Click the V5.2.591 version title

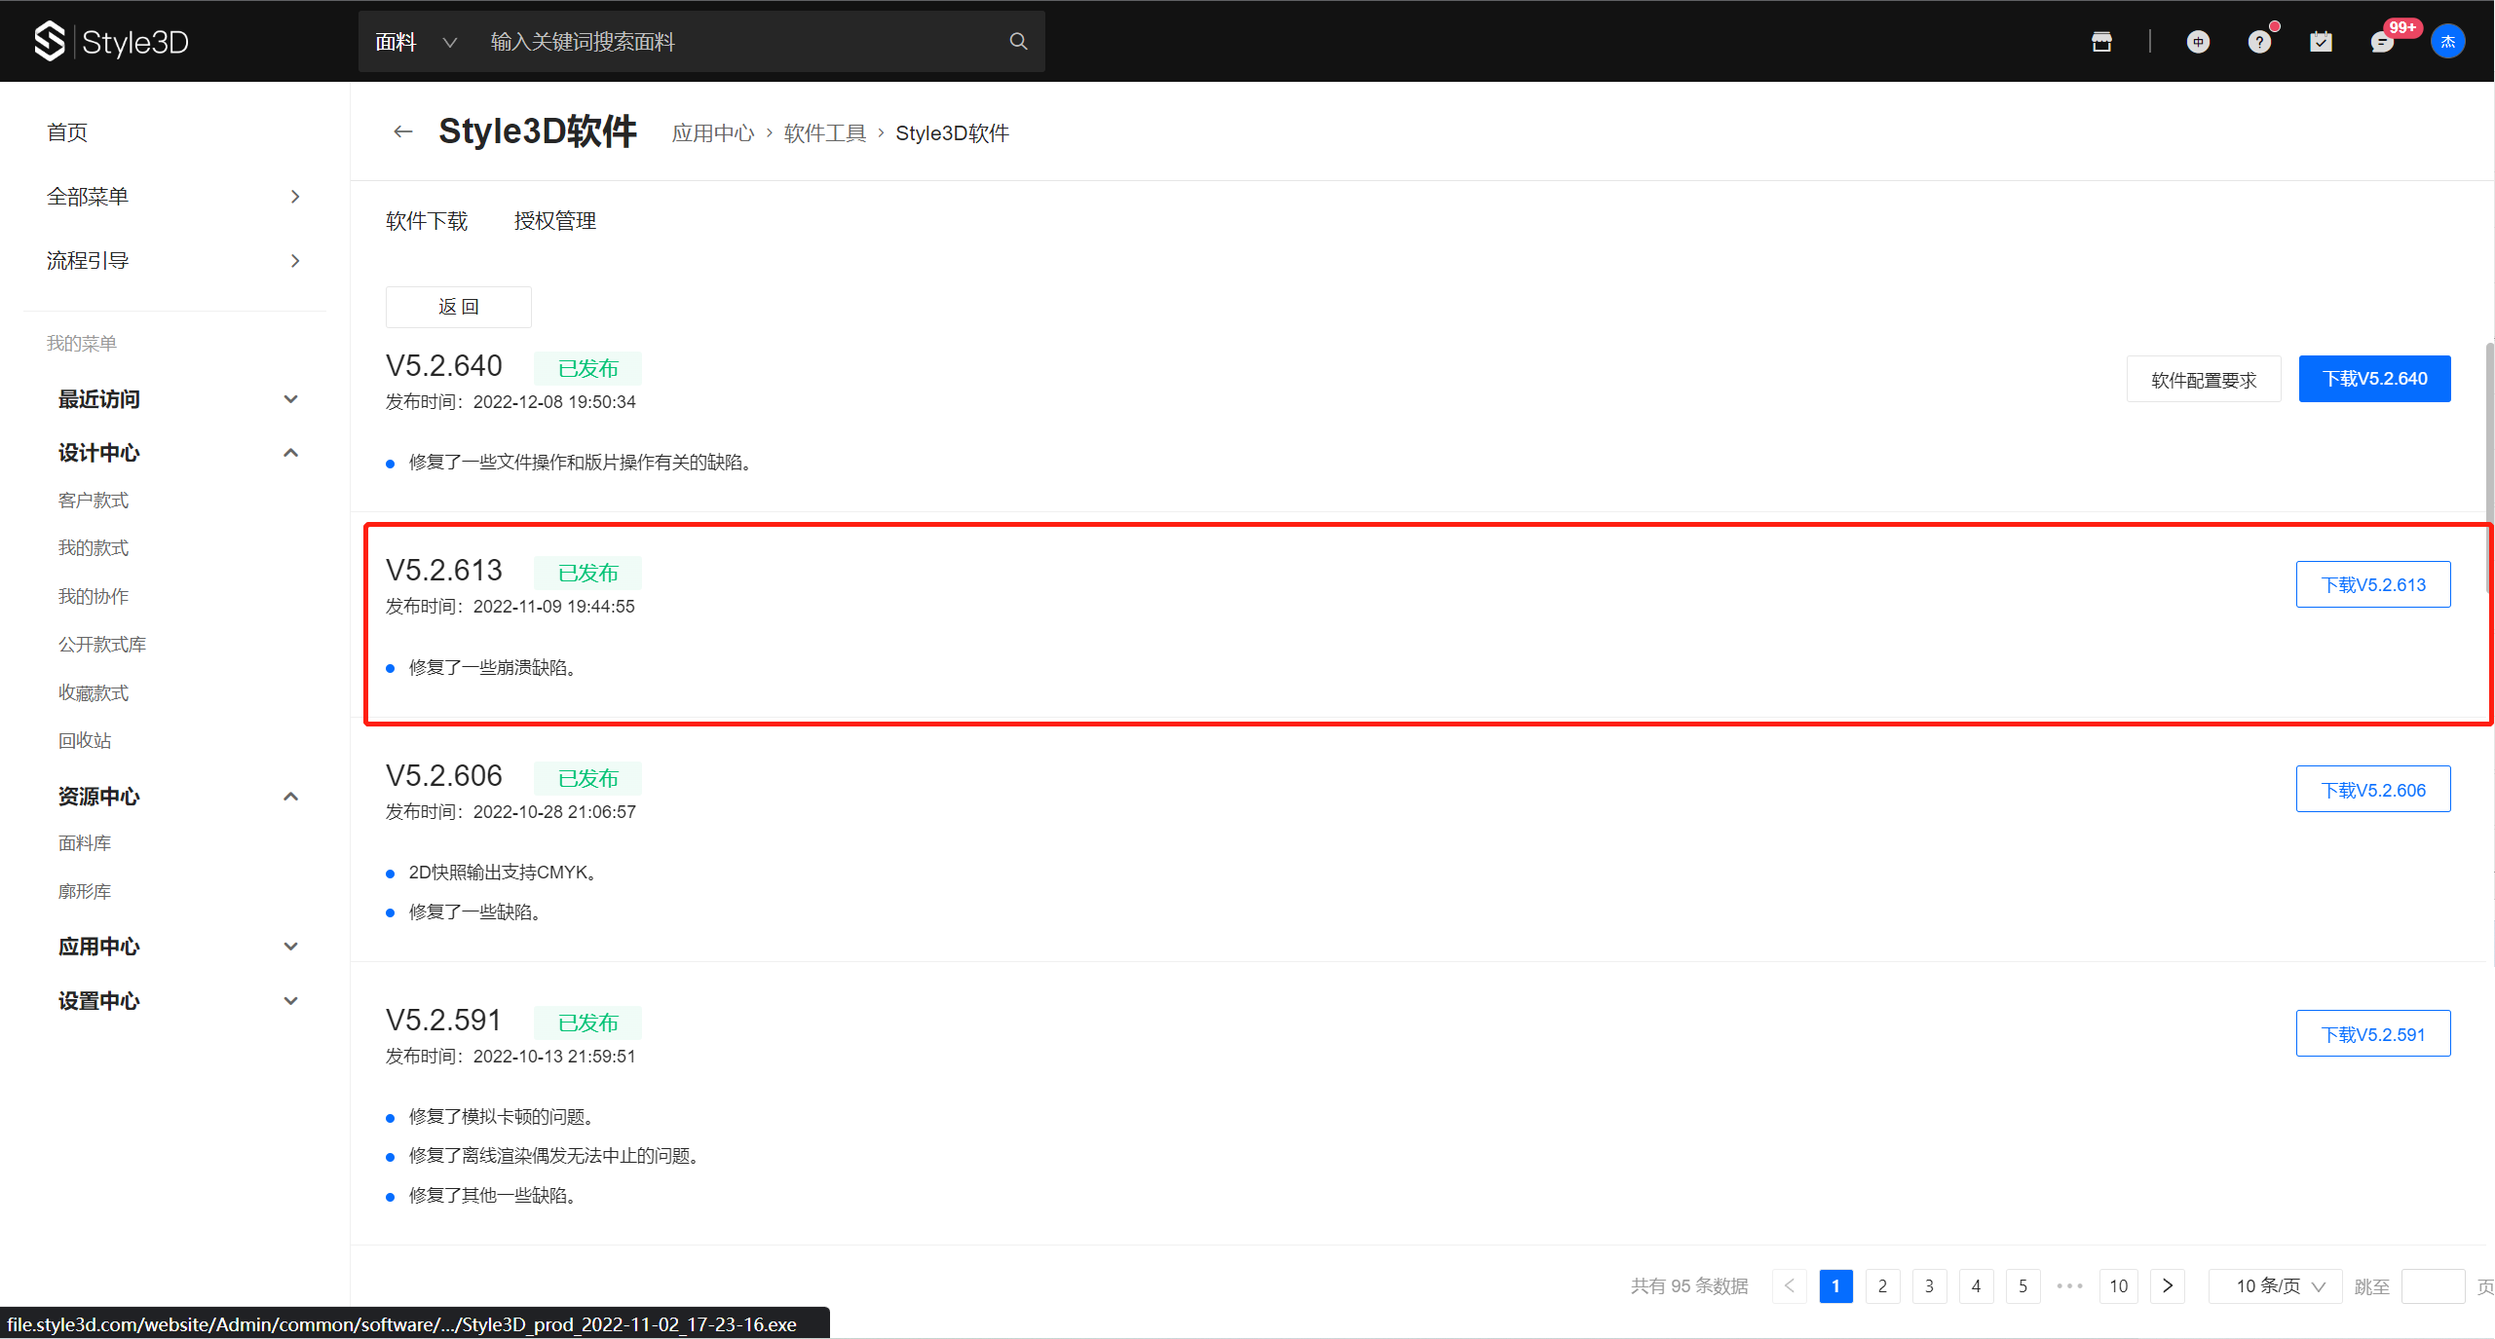(444, 1021)
